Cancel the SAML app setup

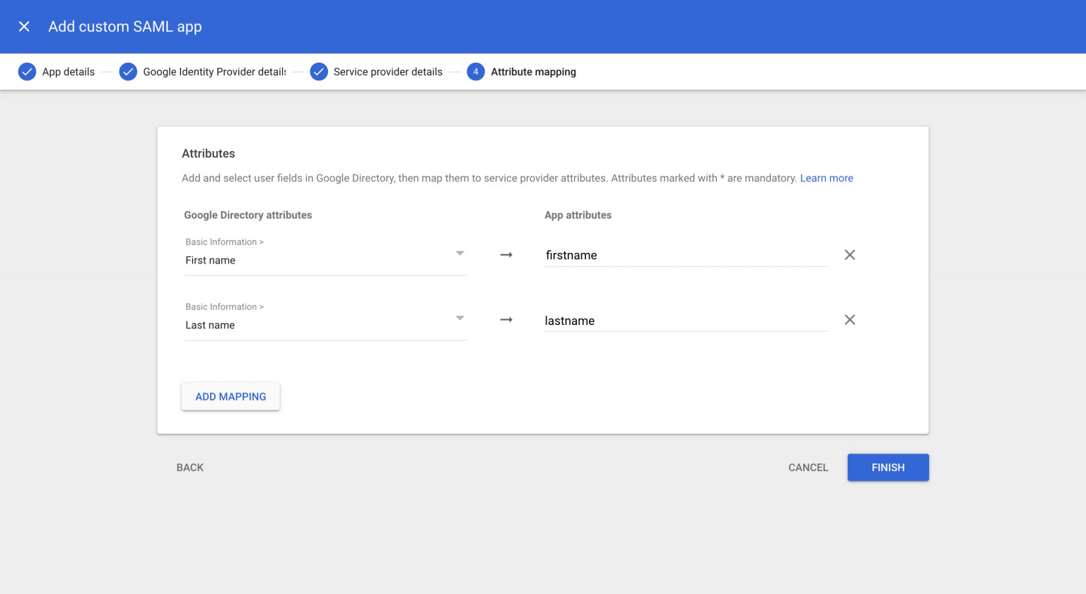pos(808,468)
